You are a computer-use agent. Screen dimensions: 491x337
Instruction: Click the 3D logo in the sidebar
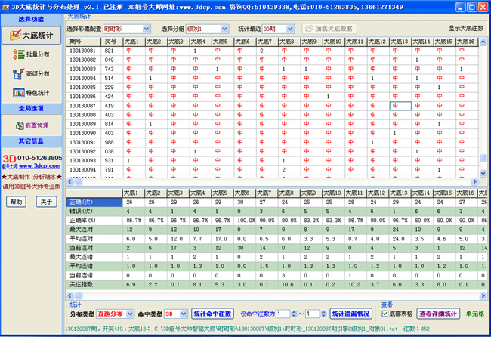(8, 158)
